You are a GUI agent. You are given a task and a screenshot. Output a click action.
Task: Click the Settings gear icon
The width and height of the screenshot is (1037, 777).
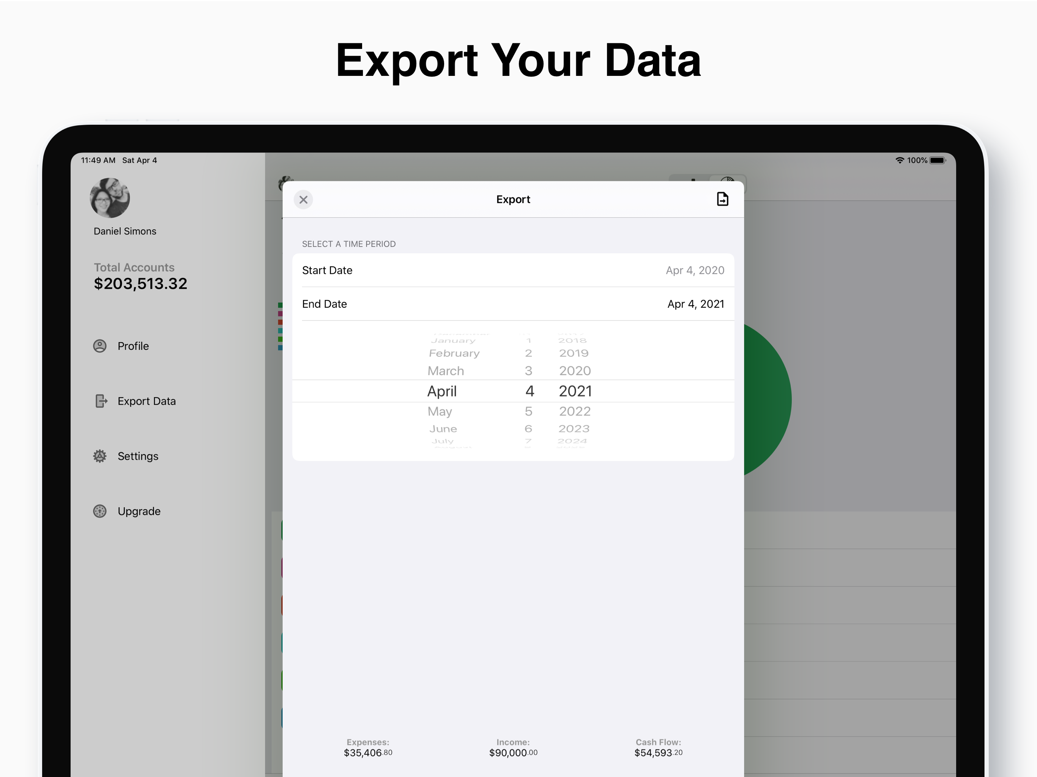[x=100, y=456]
